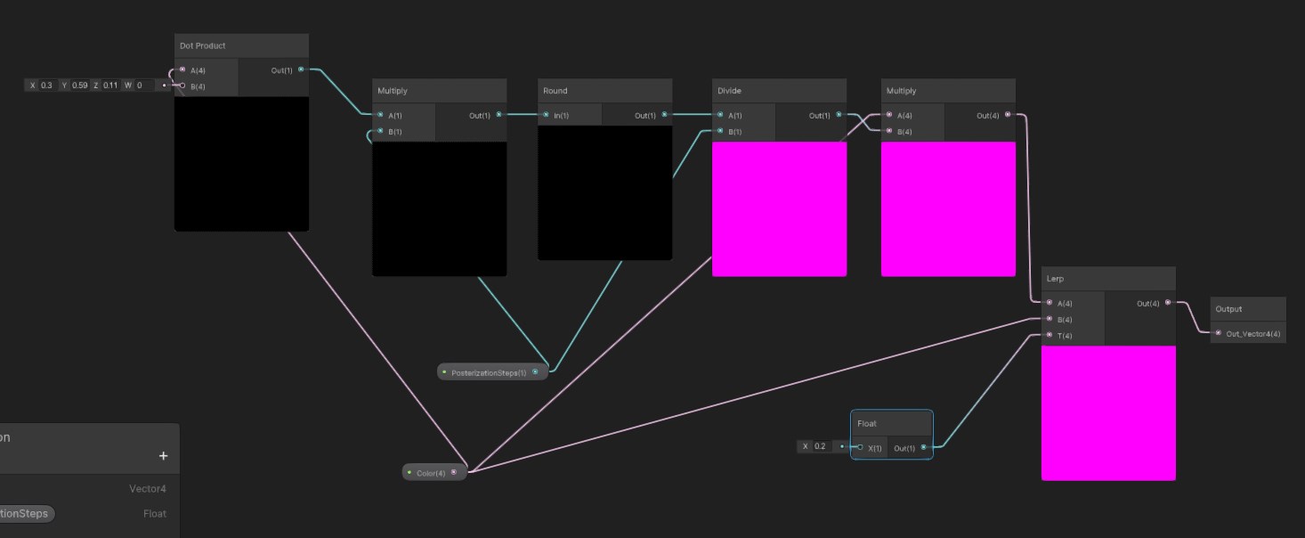Select the Color(4) property node
This screenshot has width=1305, height=538.
(x=432, y=472)
